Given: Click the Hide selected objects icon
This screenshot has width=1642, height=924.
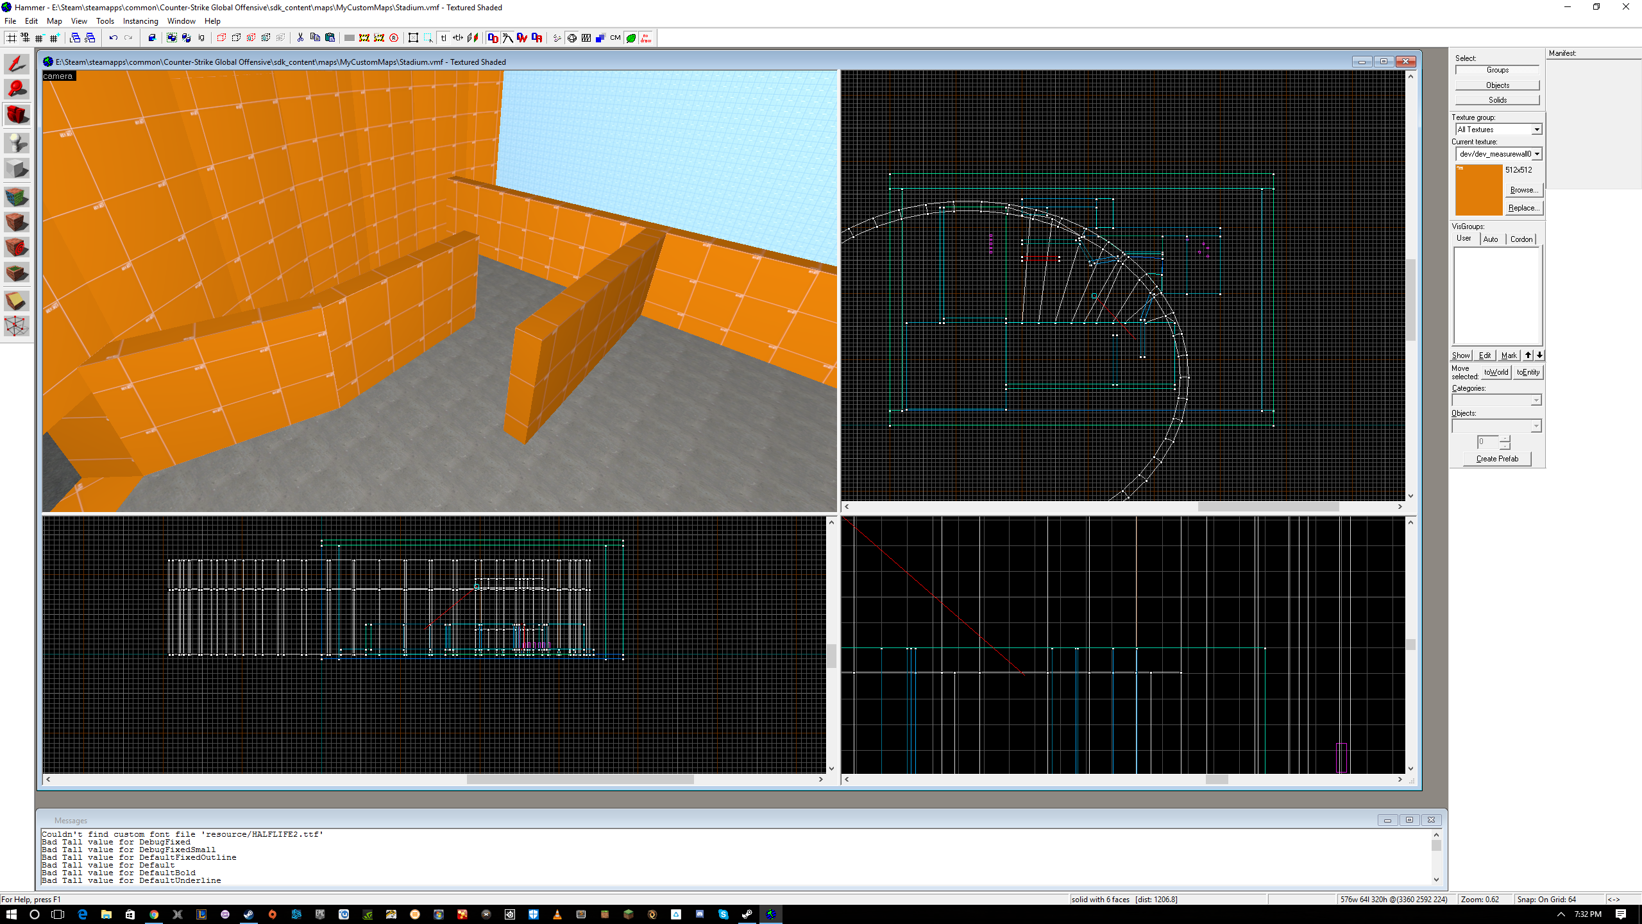Looking at the screenshot, I should (x=221, y=38).
